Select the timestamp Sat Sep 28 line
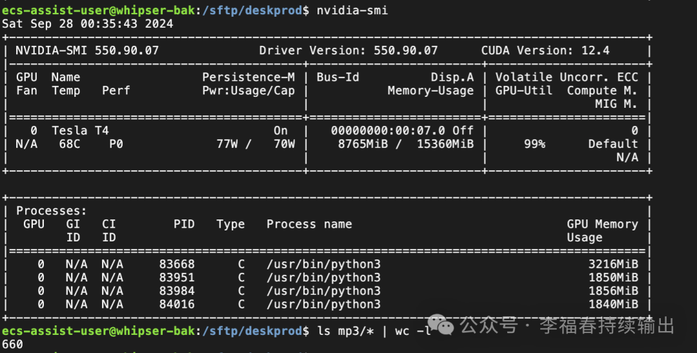Image resolution: width=697 pixels, height=353 pixels. (88, 24)
